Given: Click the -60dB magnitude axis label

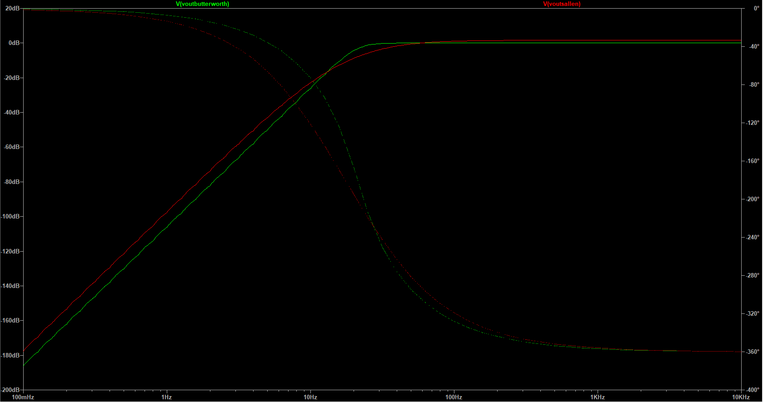Looking at the screenshot, I should coord(12,147).
